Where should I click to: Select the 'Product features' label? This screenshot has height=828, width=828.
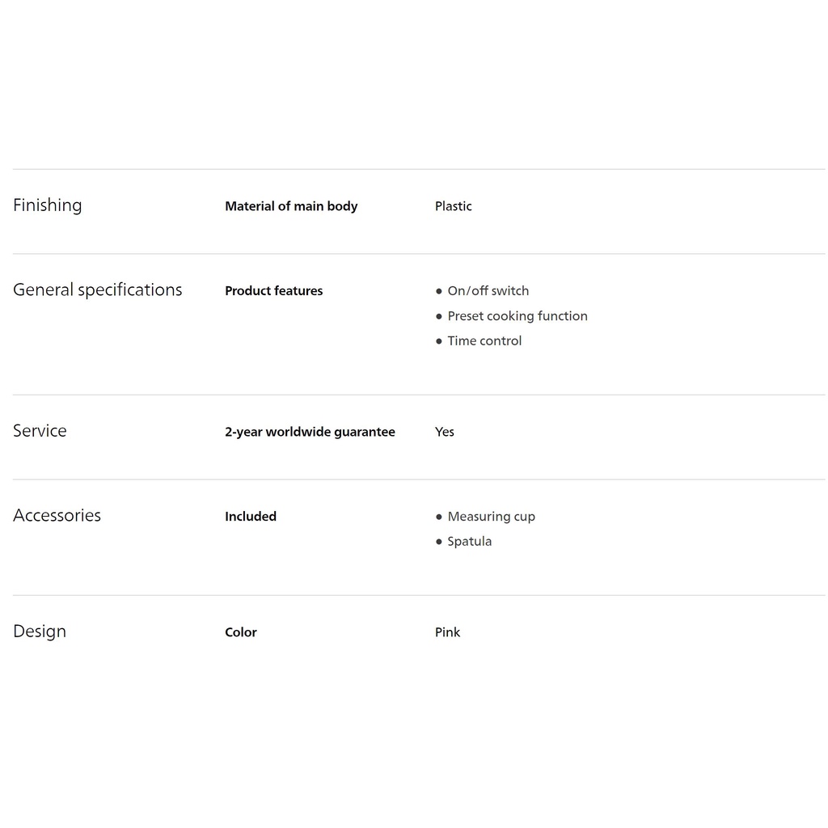pyautogui.click(x=273, y=291)
